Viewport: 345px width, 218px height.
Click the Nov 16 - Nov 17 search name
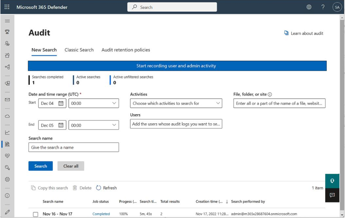coord(58,214)
